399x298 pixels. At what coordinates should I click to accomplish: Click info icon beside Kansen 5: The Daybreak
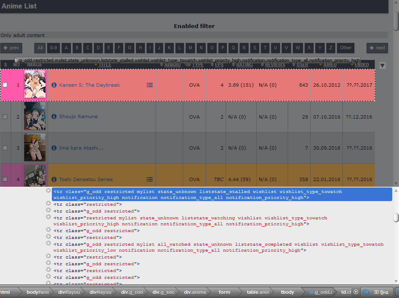(54, 85)
